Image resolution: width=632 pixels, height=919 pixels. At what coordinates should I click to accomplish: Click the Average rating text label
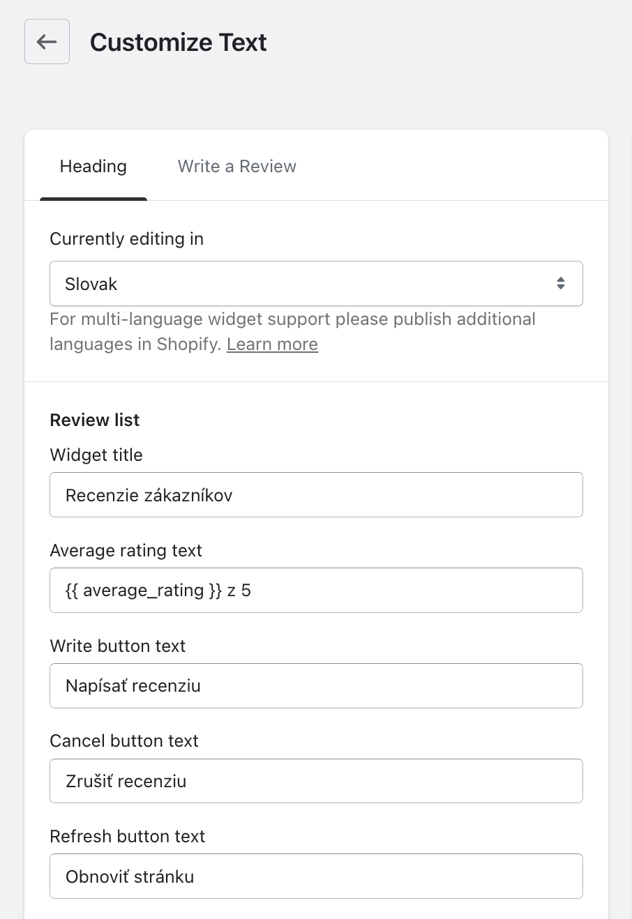(x=126, y=551)
